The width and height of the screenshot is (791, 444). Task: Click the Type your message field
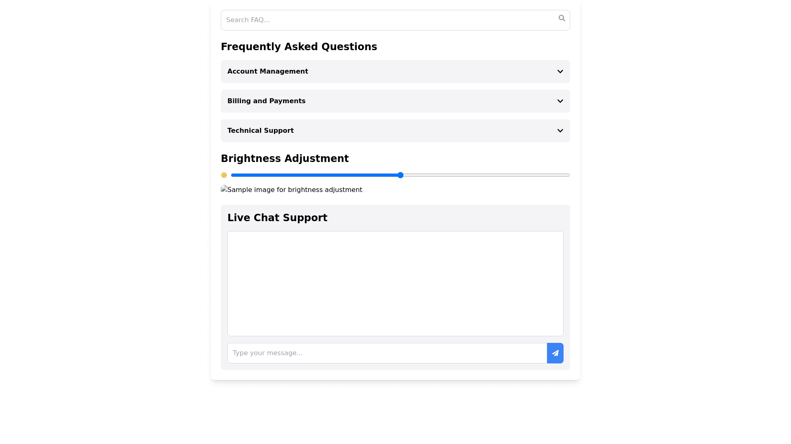click(x=387, y=353)
